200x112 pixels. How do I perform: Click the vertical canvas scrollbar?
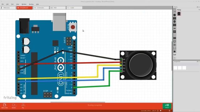point(172,56)
